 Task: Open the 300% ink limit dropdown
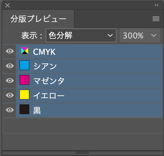(140, 35)
